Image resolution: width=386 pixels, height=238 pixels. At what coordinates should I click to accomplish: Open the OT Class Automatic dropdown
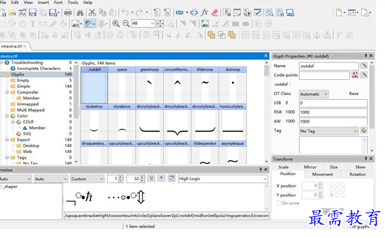[x=313, y=94]
